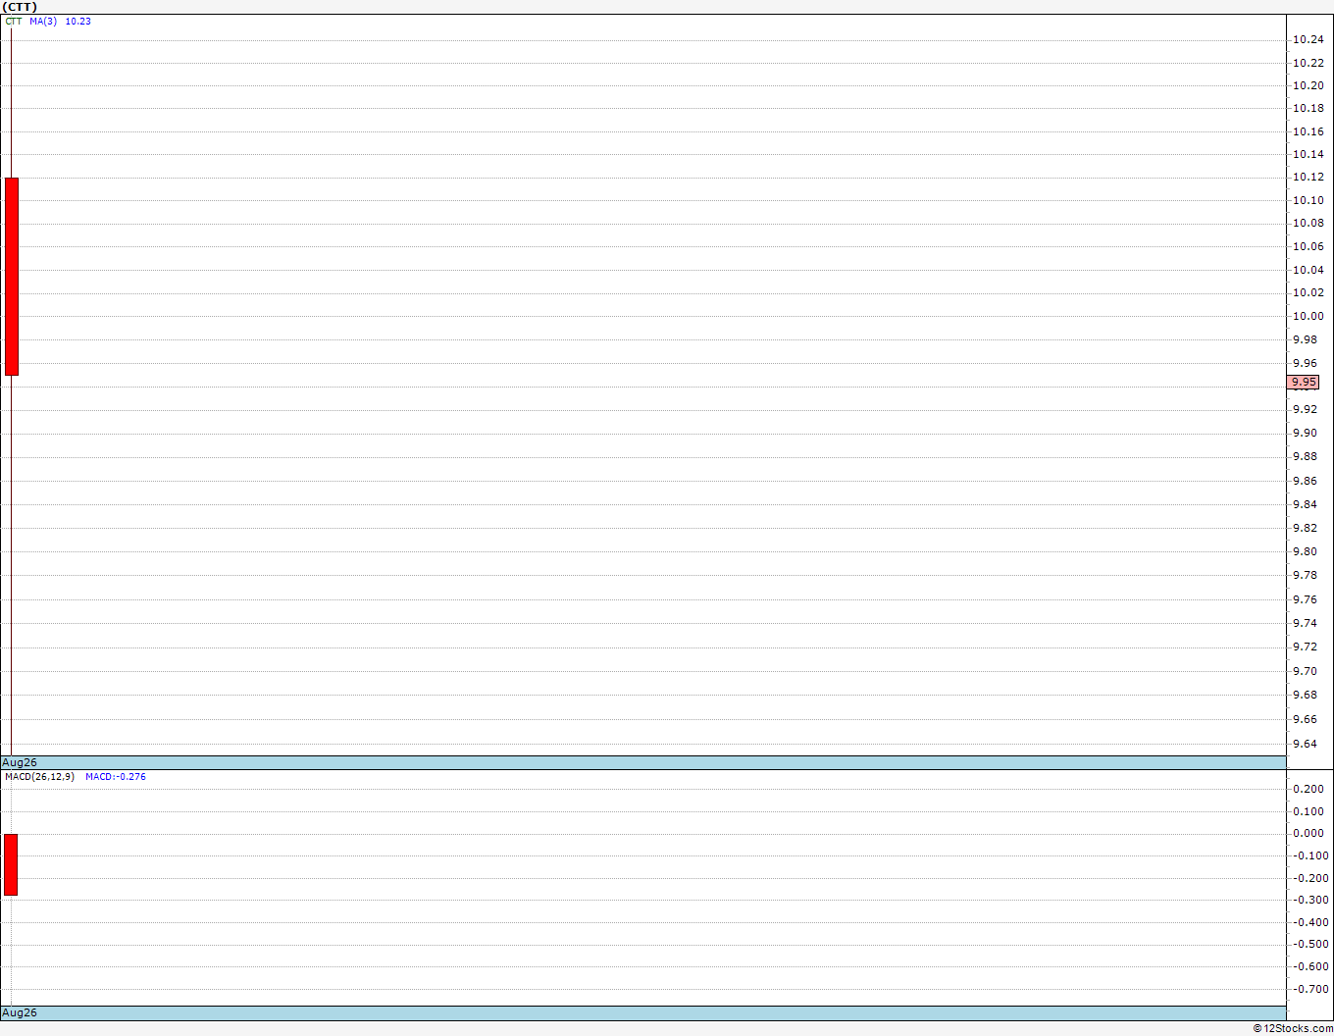The image size is (1334, 1036).
Task: Click the 10.00 price axis label
Action: tap(1308, 316)
